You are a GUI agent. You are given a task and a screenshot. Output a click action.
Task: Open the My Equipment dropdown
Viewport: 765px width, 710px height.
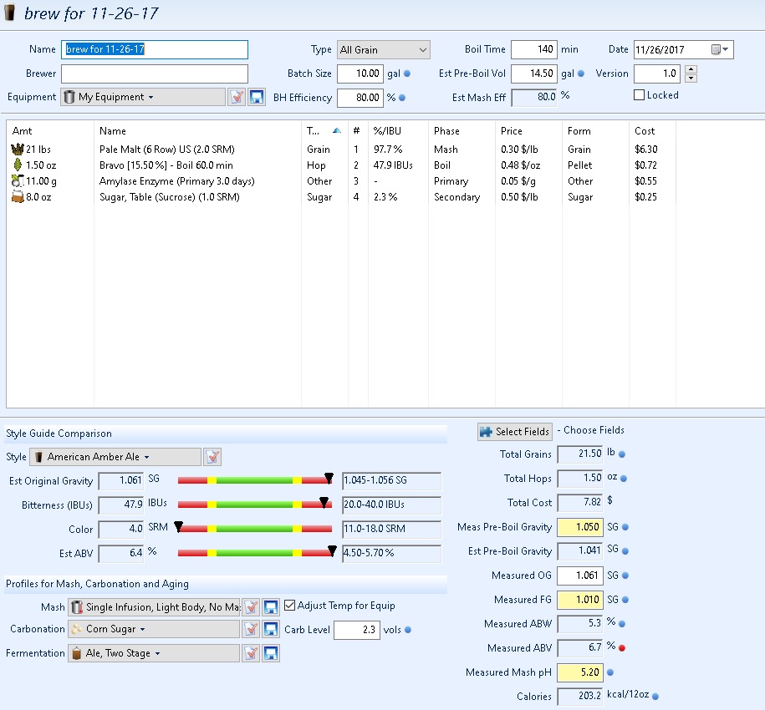pyautogui.click(x=143, y=97)
